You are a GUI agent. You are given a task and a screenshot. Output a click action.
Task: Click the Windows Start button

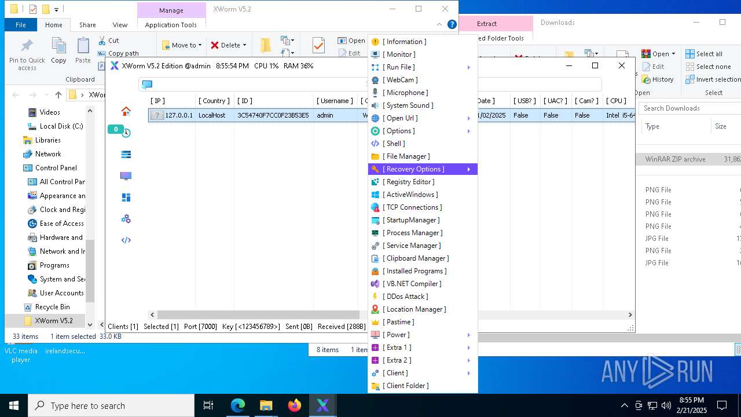tap(14, 405)
